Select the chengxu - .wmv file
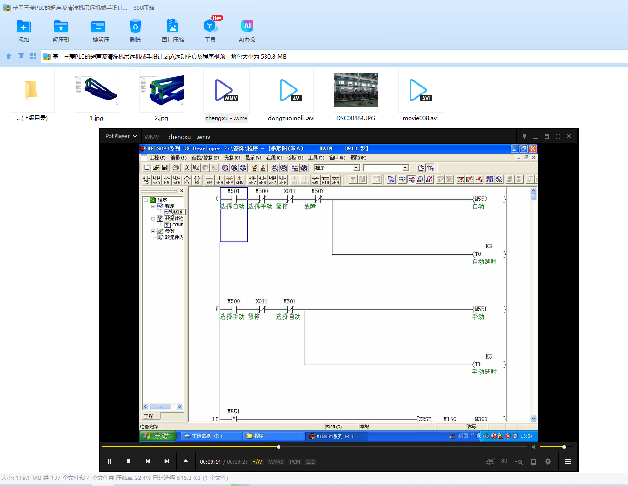Viewport: 628px width, 486px height. tap(226, 95)
